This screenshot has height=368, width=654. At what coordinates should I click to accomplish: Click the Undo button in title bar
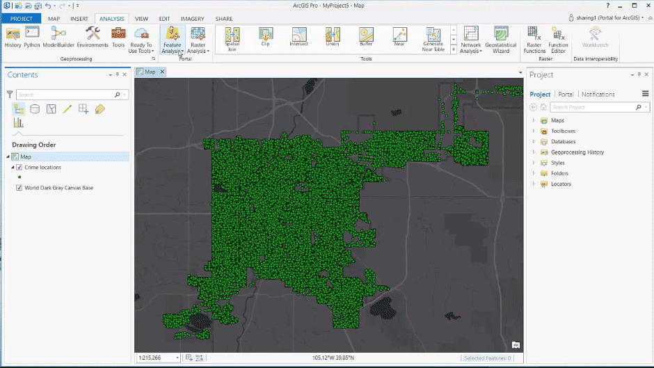click(x=48, y=6)
